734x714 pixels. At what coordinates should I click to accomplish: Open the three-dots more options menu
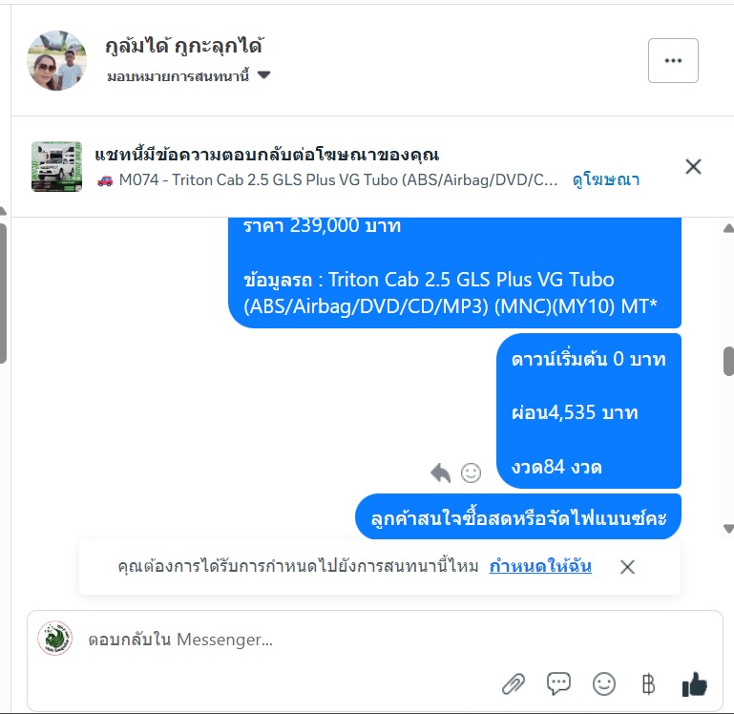click(673, 61)
